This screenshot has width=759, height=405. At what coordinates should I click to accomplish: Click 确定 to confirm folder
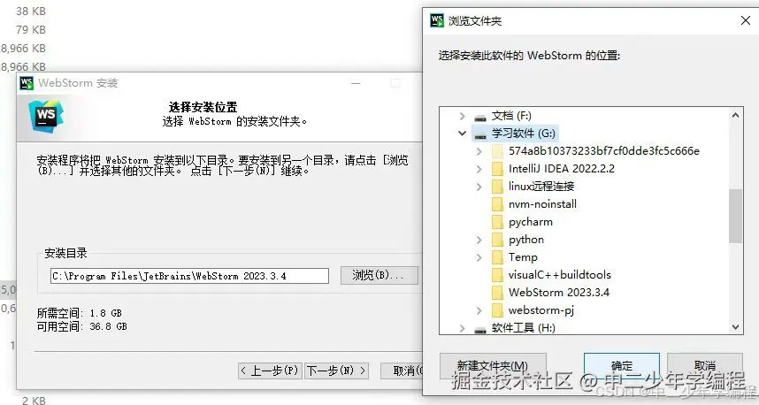(x=622, y=366)
